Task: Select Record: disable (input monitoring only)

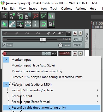Action: tap(52, 108)
